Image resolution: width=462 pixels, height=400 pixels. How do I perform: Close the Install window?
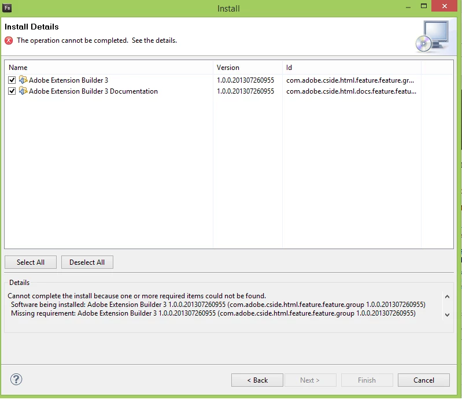coord(445,6)
